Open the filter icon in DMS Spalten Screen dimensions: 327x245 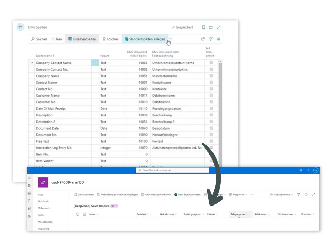click(211, 39)
